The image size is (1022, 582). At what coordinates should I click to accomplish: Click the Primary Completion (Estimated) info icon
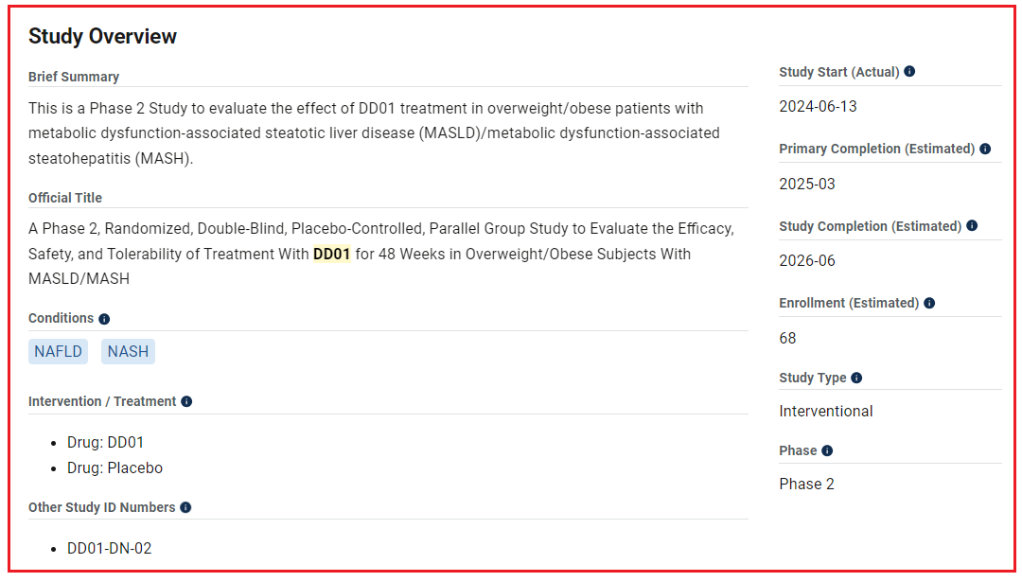[985, 149]
